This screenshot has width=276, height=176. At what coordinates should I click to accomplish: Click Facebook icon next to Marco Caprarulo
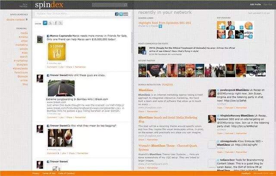48,36
